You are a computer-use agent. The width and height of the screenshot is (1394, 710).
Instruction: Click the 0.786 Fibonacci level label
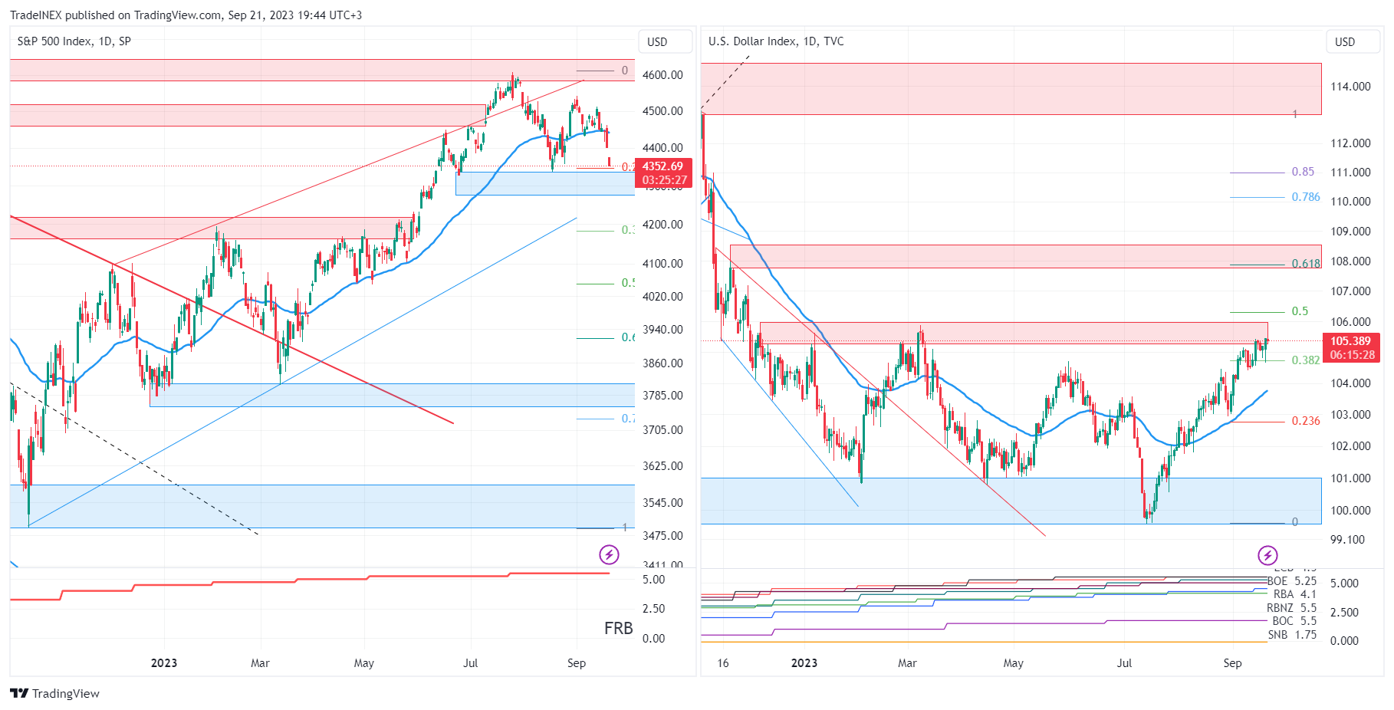pyautogui.click(x=1306, y=197)
